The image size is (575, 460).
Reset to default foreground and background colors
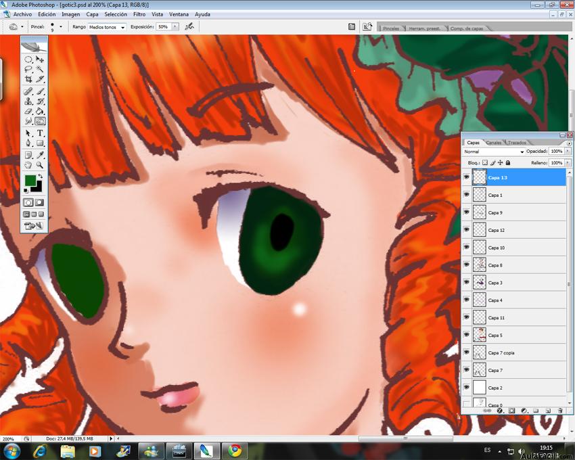pyautogui.click(x=26, y=191)
